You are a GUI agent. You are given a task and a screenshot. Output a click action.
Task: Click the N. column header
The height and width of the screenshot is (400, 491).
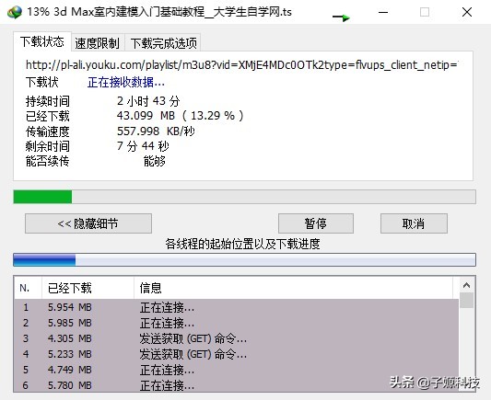point(28,288)
